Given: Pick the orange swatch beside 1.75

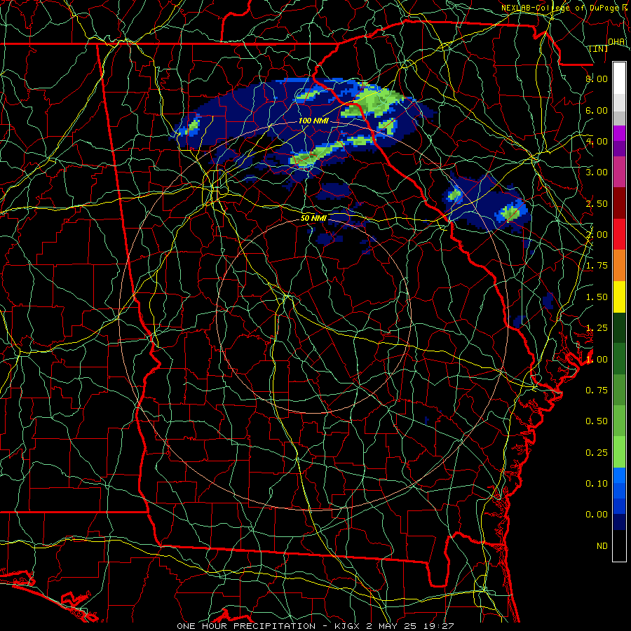Looking at the screenshot, I should pyautogui.click(x=619, y=266).
